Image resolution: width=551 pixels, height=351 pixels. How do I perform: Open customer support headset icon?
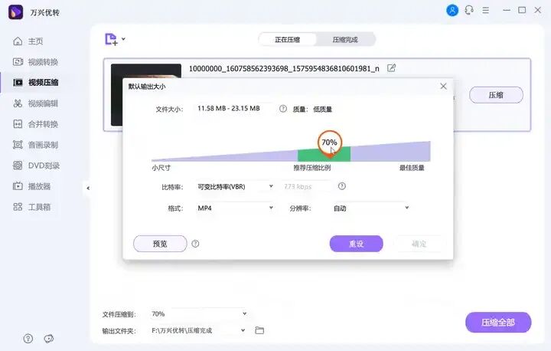pyautogui.click(x=469, y=10)
